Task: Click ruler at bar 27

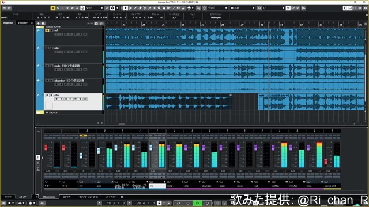Action: 202,24
